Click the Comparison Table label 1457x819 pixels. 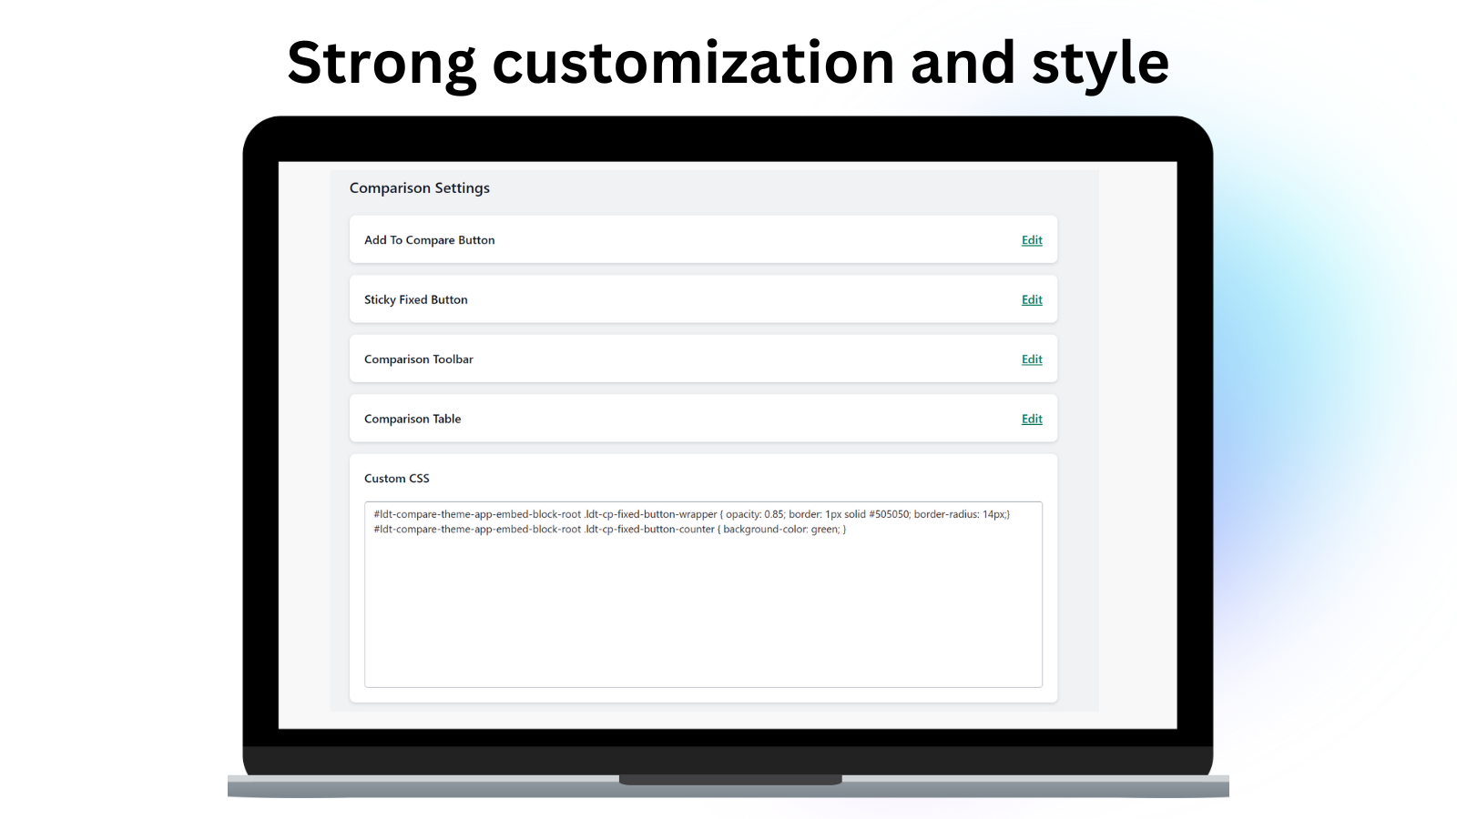[412, 418]
